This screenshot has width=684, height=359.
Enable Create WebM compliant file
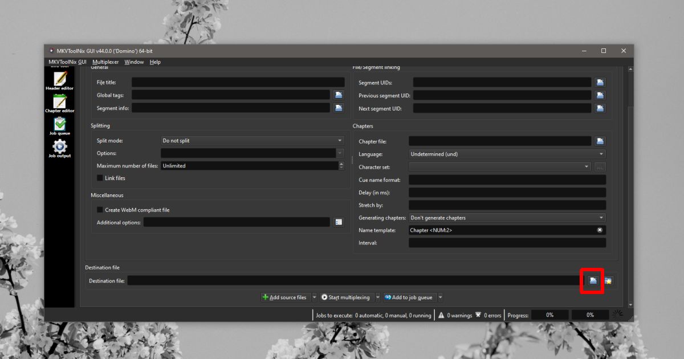pyautogui.click(x=100, y=210)
